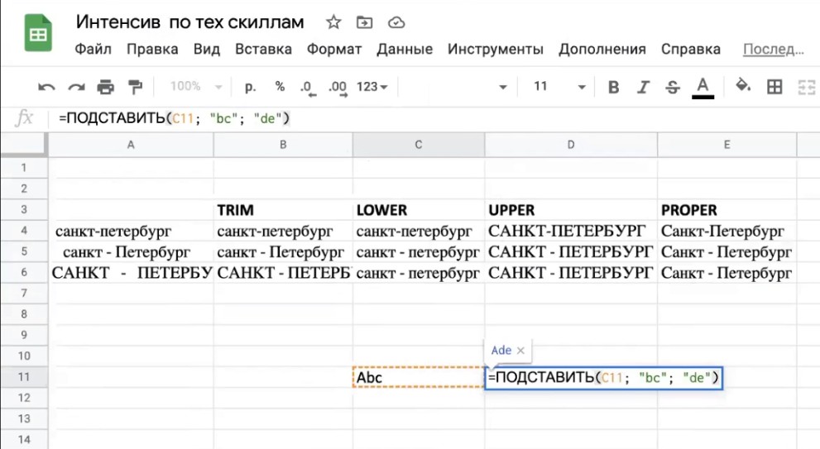Viewport: 820px width, 449px height.
Task: Open the Google Sheets home icon
Action: 38,33
